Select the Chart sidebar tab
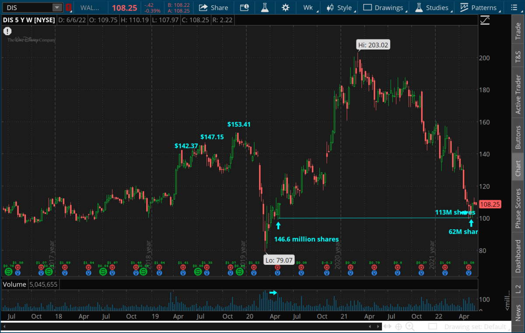The height and width of the screenshot is (333, 525). 518,168
